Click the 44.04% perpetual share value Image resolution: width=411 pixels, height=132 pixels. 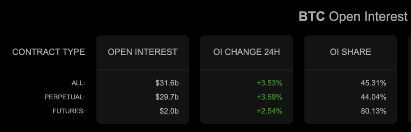(x=373, y=97)
